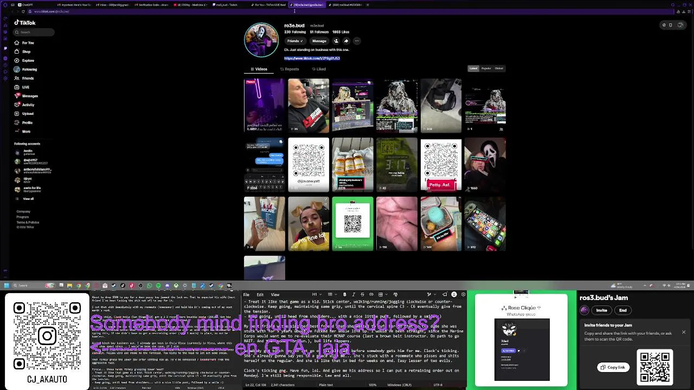Click the Message button on profile
The width and height of the screenshot is (694, 390).
click(x=319, y=41)
